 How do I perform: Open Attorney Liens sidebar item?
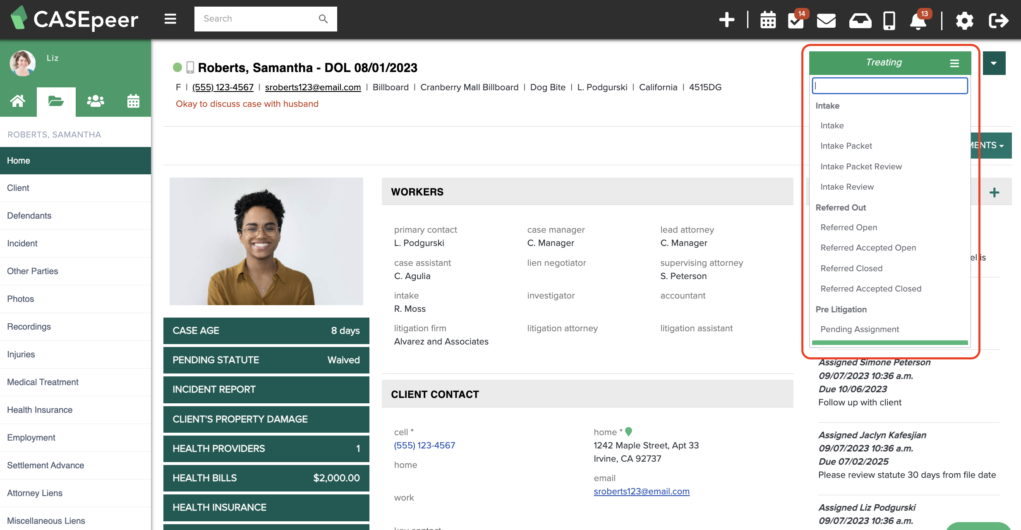click(x=75, y=493)
